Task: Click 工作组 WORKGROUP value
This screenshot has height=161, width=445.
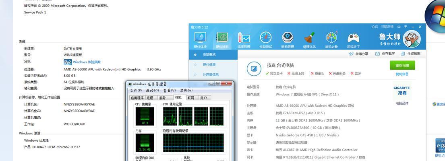Action: [75, 124]
